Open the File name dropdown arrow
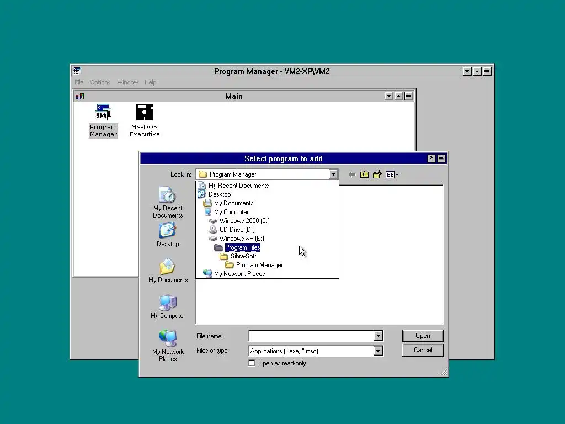Viewport: 565px width, 424px height. pyautogui.click(x=378, y=336)
